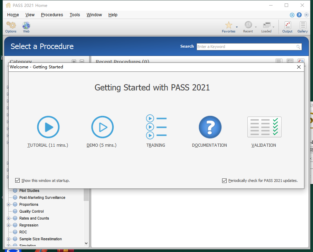Click the search magnifier icon
The height and width of the screenshot is (252, 313).
click(x=298, y=47)
